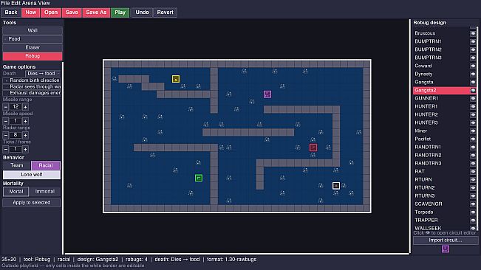This screenshot has height=270, width=481.
Task: Click Import circuit button
Action: (x=445, y=240)
